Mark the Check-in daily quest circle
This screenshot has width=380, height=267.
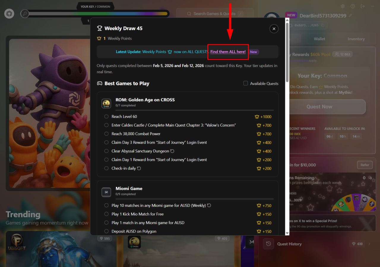pos(106,168)
